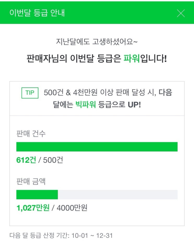
Task: Click the 지난달에도 고생하셨어요~ greeting text
Action: (x=97, y=42)
